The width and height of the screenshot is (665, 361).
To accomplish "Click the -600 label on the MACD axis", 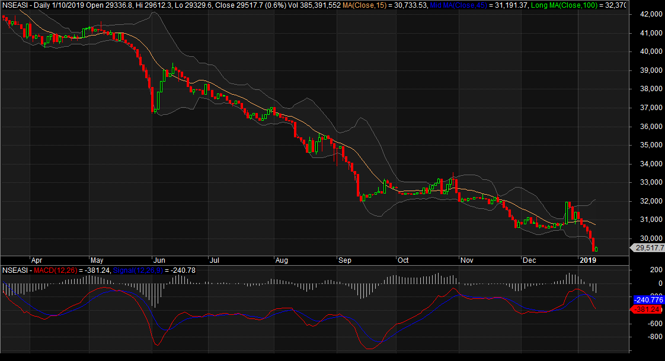I will pos(654,324).
